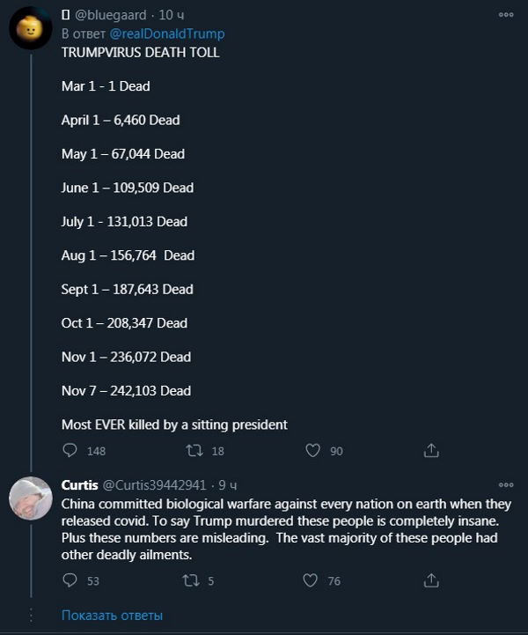The width and height of the screenshot is (528, 635).
Task: Open more options on bluegaard's tweet
Action: click(505, 16)
